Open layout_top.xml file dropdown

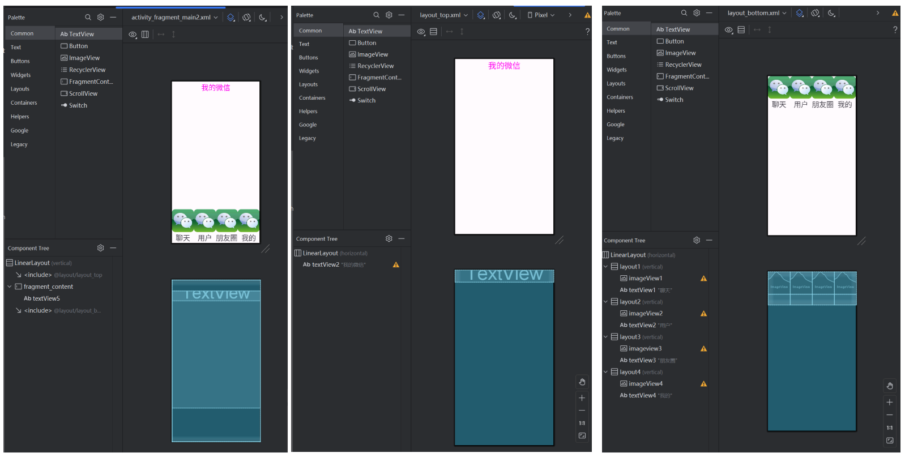[x=444, y=15]
